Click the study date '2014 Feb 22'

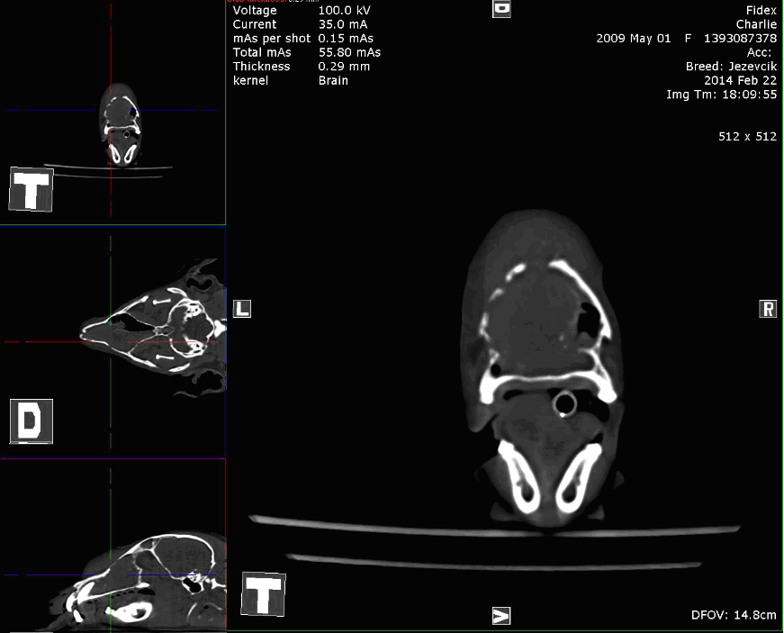(741, 80)
